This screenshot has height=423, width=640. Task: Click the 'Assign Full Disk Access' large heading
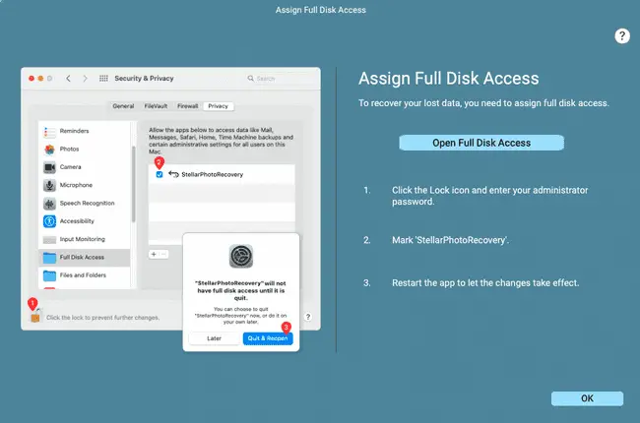(449, 79)
